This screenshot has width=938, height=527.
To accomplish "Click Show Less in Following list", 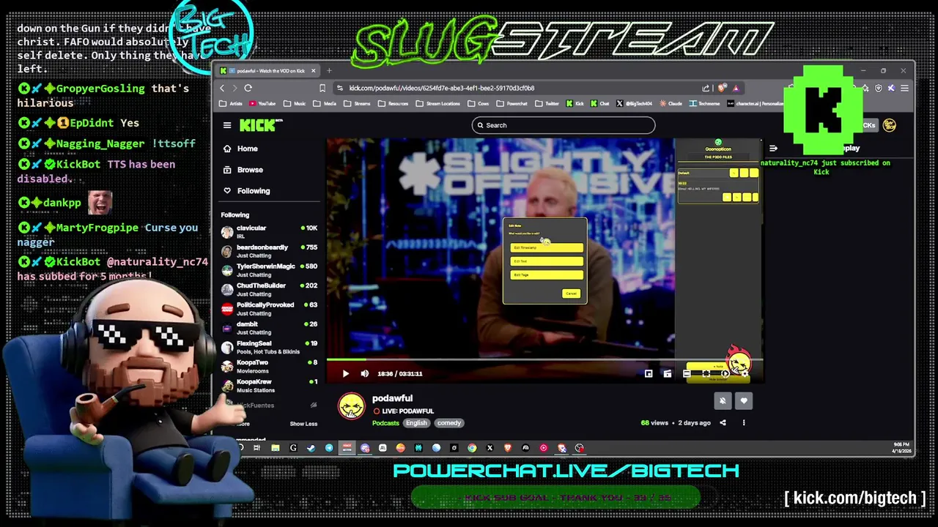I will (x=303, y=424).
